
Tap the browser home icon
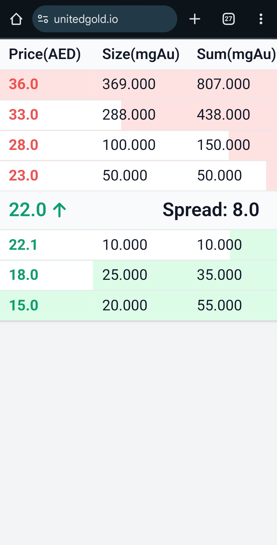pos(16,19)
